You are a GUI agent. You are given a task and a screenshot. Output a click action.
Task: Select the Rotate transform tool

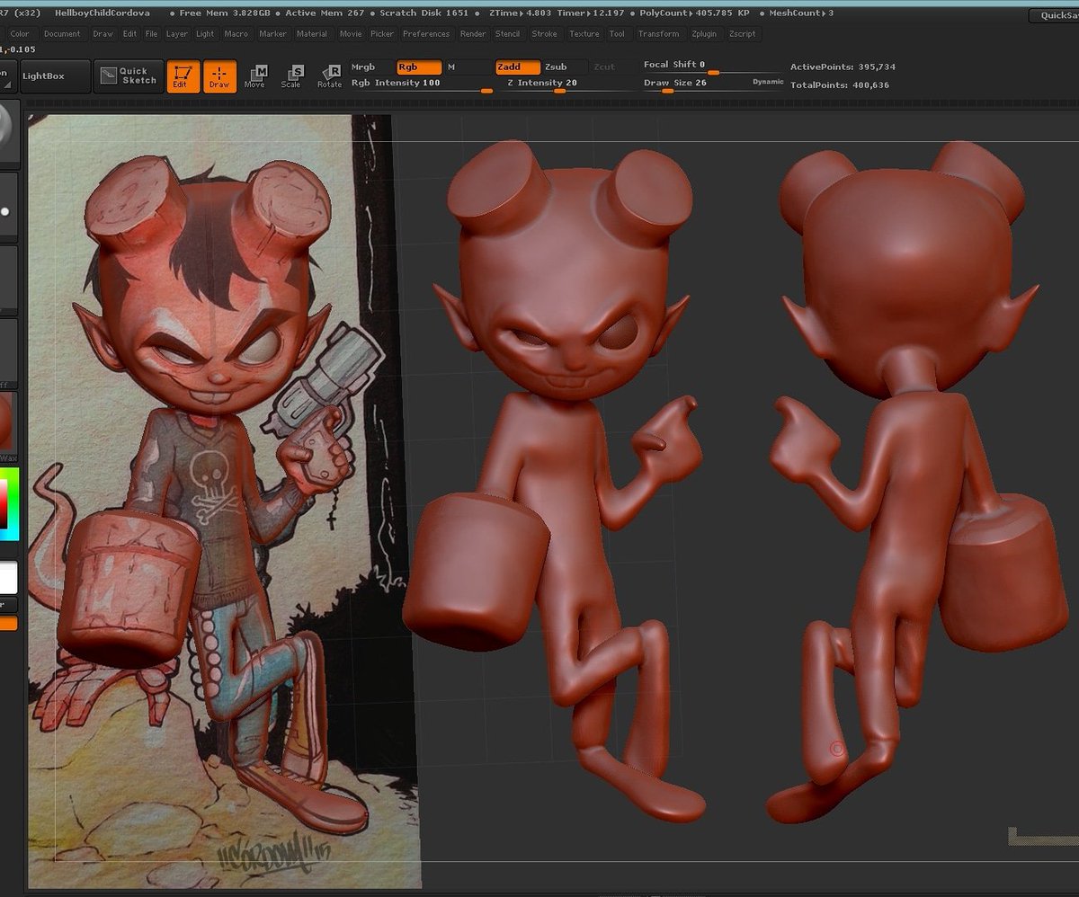click(x=329, y=76)
